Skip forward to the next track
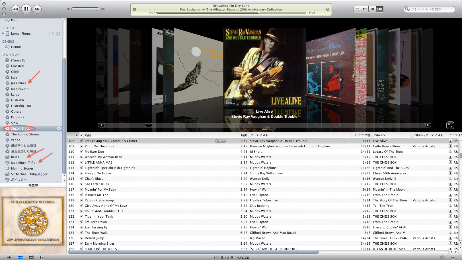The image size is (462, 260). coord(37,9)
